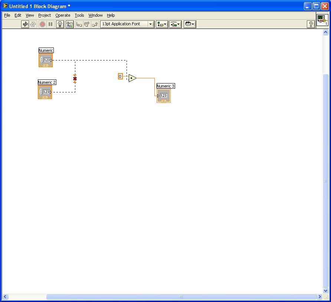Toggle Highlight Execution lightbulb

click(60, 24)
